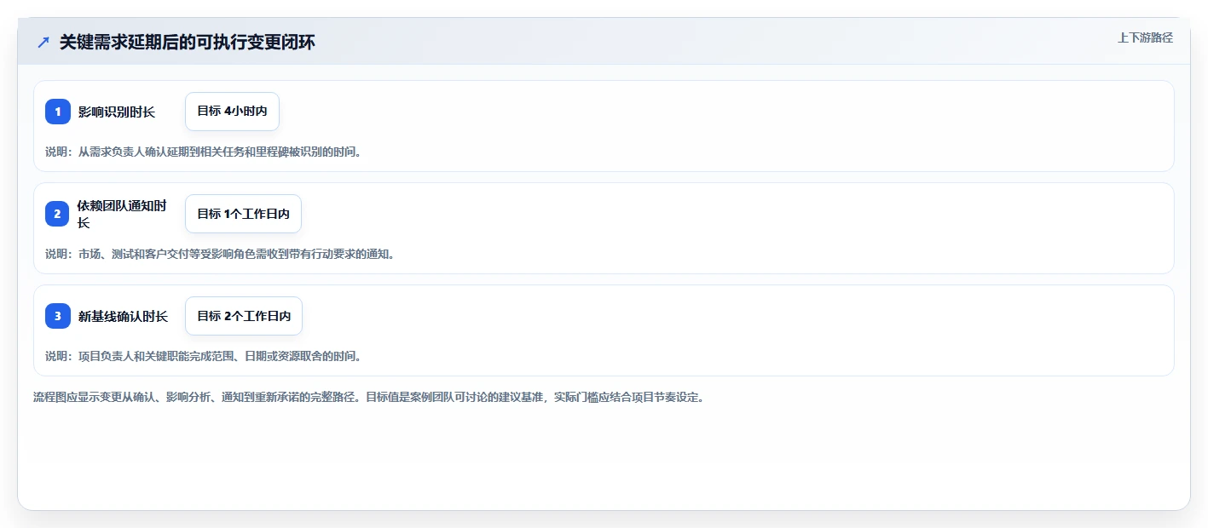This screenshot has width=1208, height=528.
Task: Click the 新基线确认时长 metric name
Action: click(123, 316)
